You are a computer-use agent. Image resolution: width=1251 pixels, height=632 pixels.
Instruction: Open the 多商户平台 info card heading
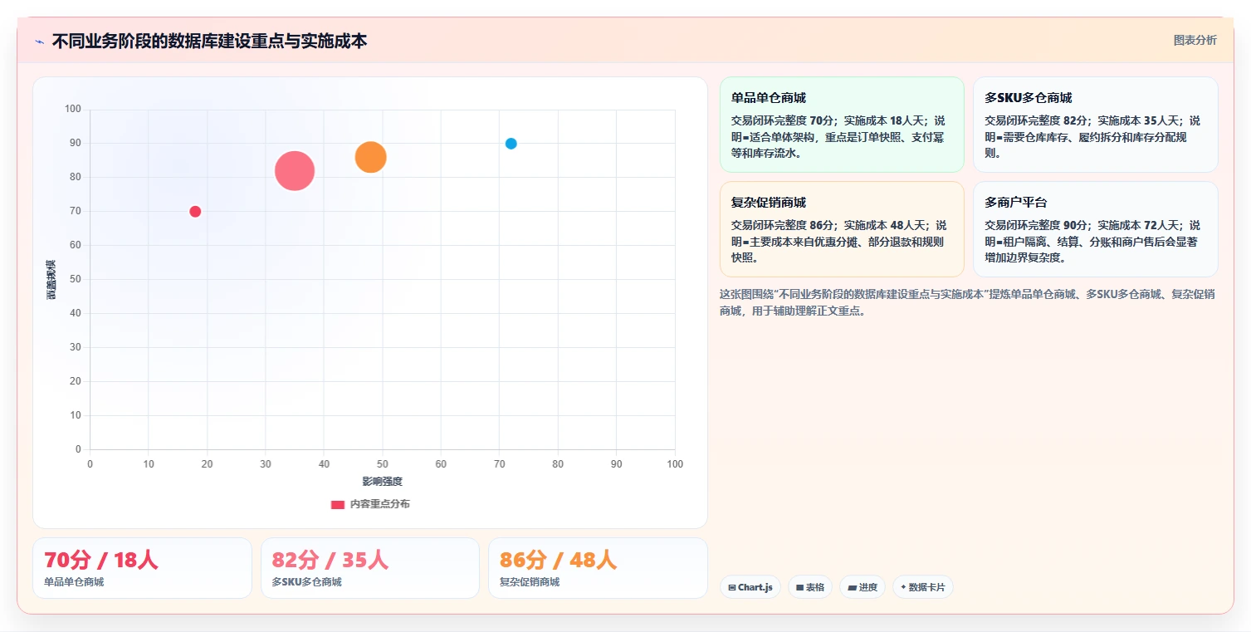(x=1016, y=203)
